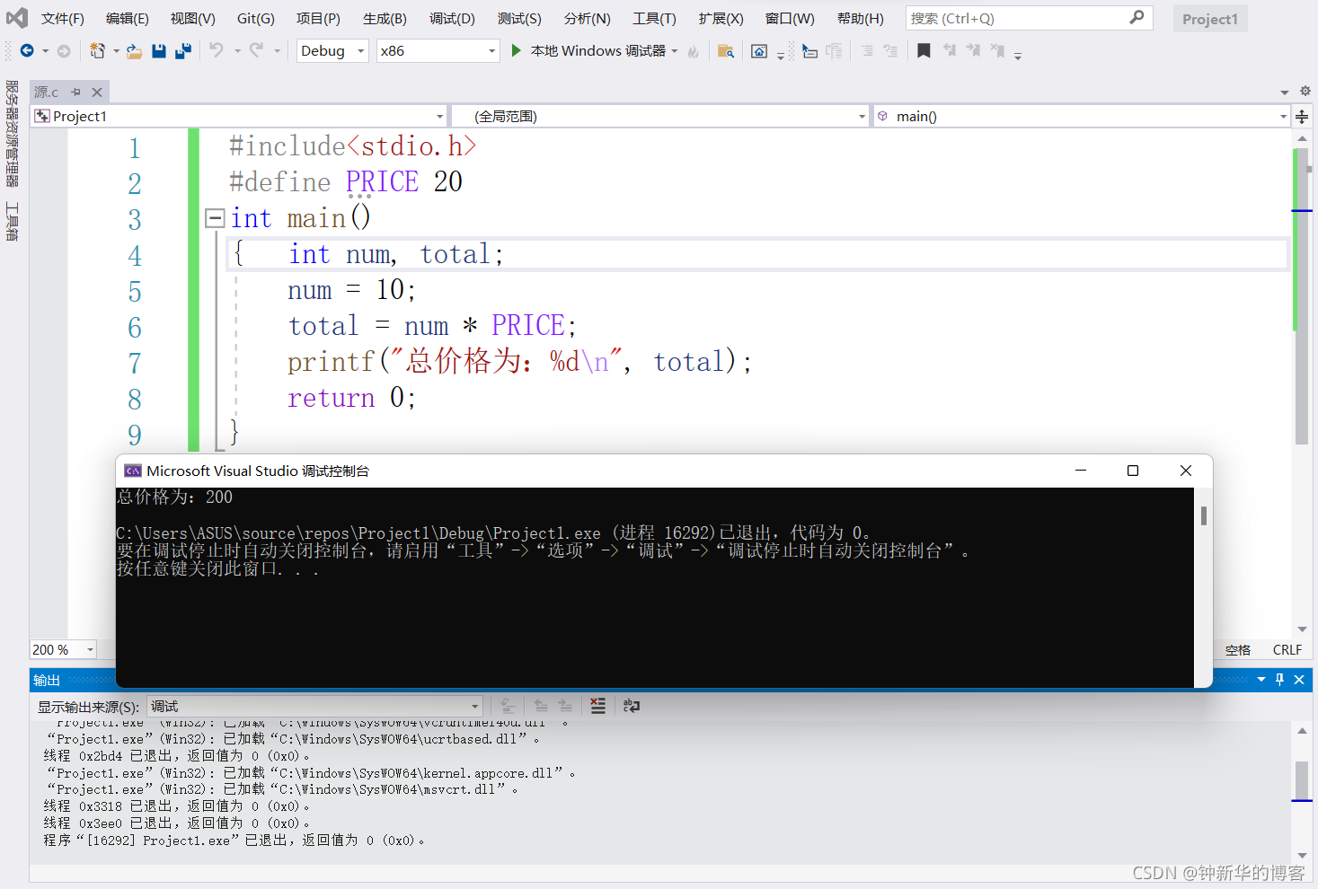1318x889 pixels.
Task: Open the Debug configuration dropdown
Action: (332, 51)
